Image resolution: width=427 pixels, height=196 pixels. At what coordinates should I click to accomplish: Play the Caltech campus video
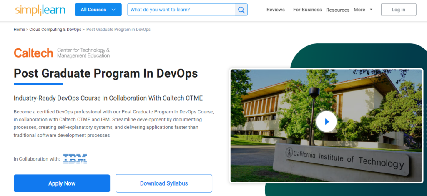327,122
